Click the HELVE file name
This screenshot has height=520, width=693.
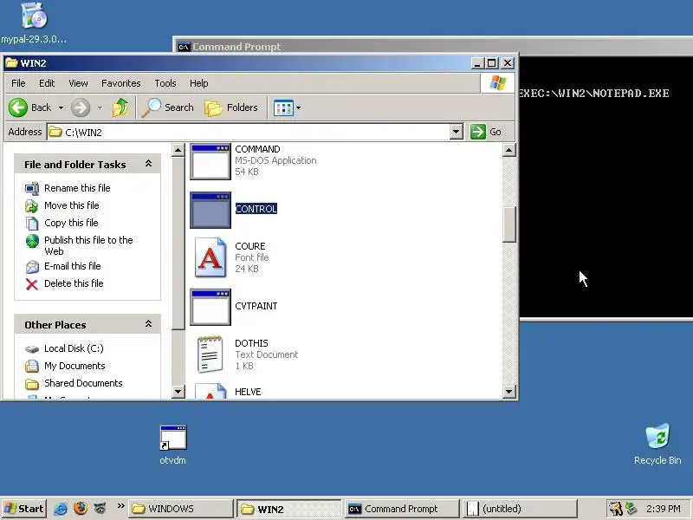coord(248,392)
